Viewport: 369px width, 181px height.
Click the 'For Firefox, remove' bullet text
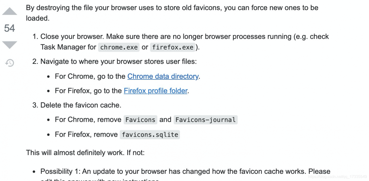click(x=86, y=134)
